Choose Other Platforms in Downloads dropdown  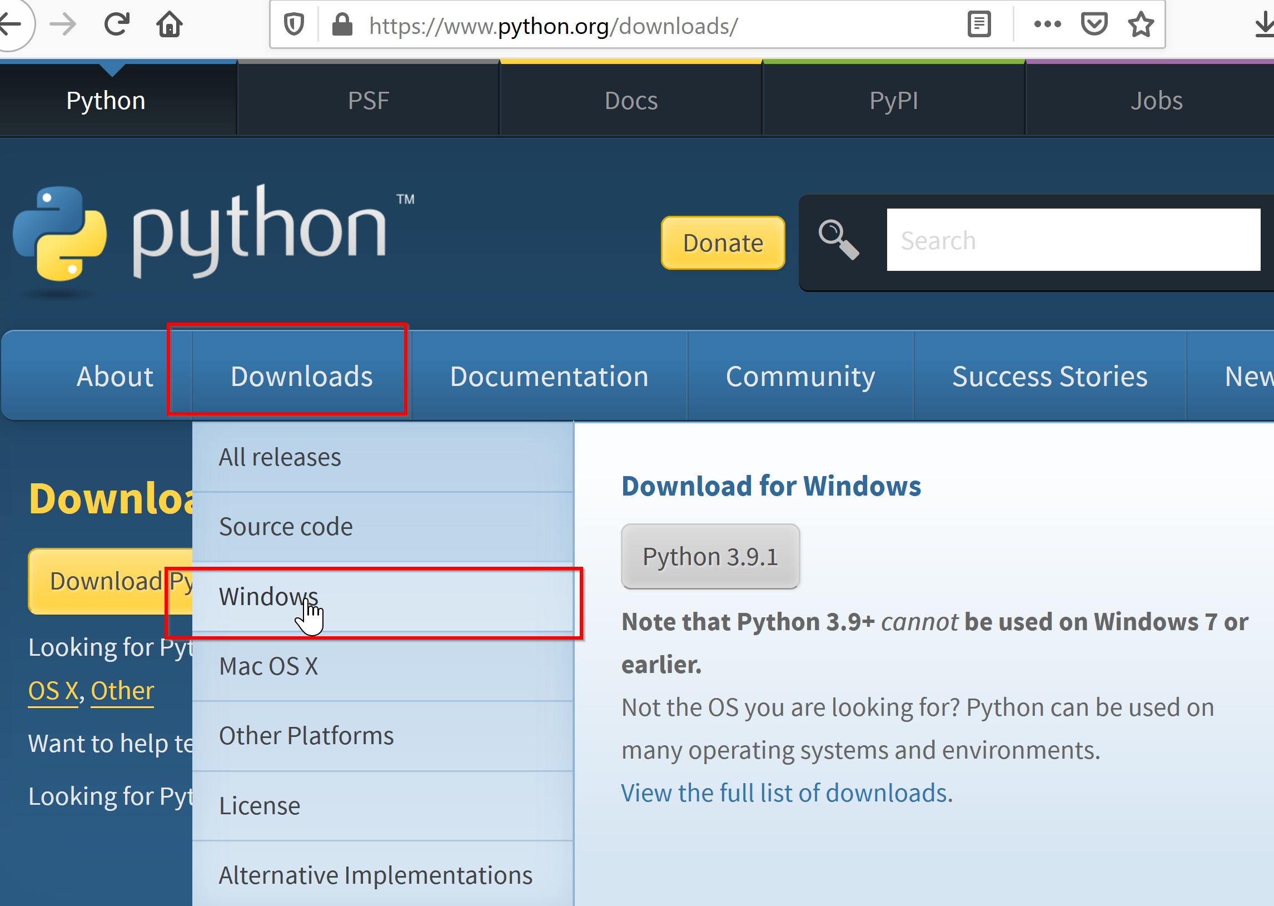[x=383, y=736]
